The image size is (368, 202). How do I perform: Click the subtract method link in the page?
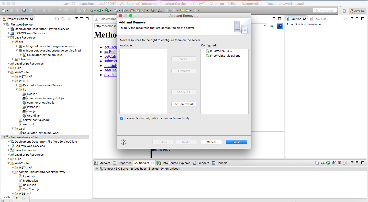click(111, 61)
